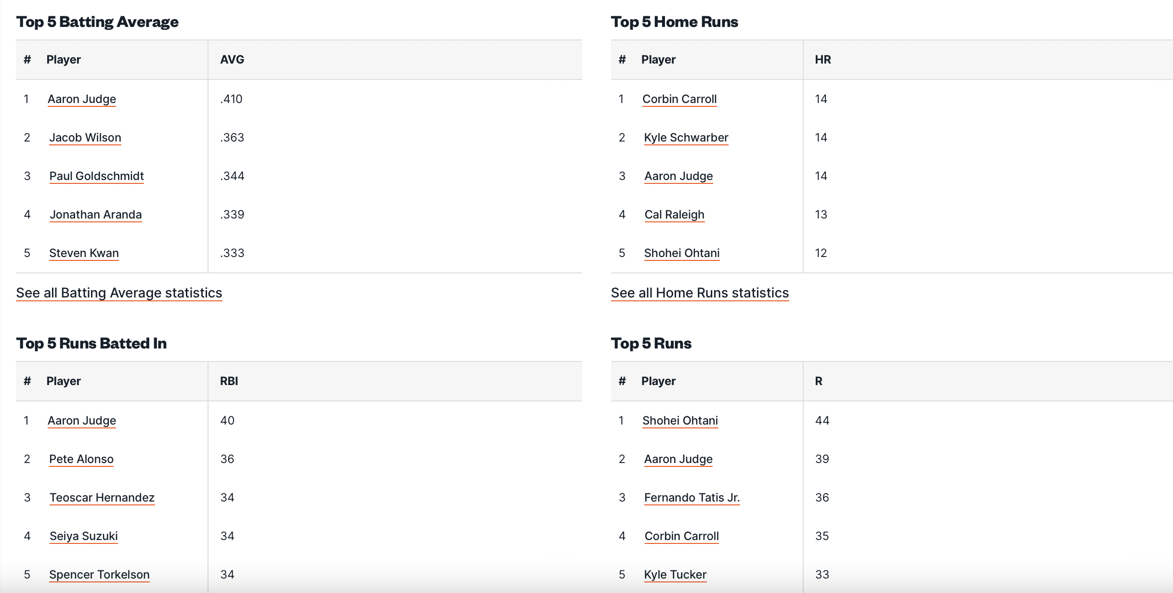The image size is (1173, 593).
Task: Click Steven Kwan player link
Action: [x=84, y=253]
